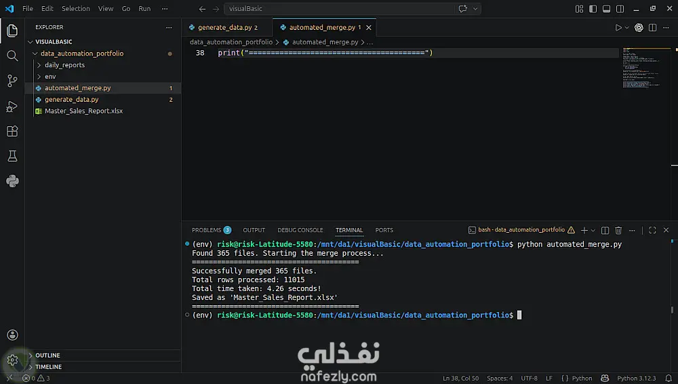The image size is (678, 384).
Task: Show more menu bar items ellipsis
Action: click(x=165, y=9)
